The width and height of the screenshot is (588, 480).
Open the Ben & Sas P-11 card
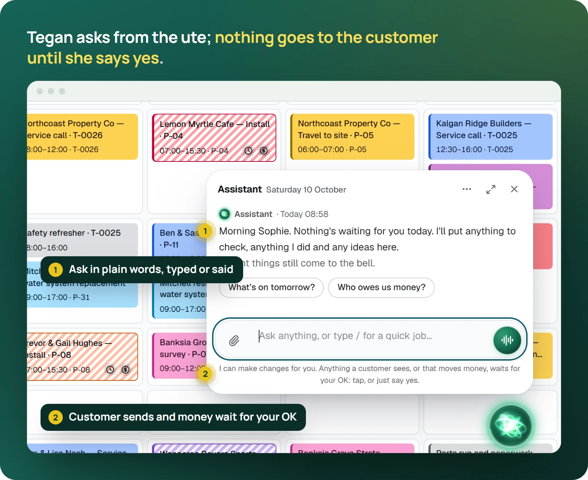coord(180,240)
